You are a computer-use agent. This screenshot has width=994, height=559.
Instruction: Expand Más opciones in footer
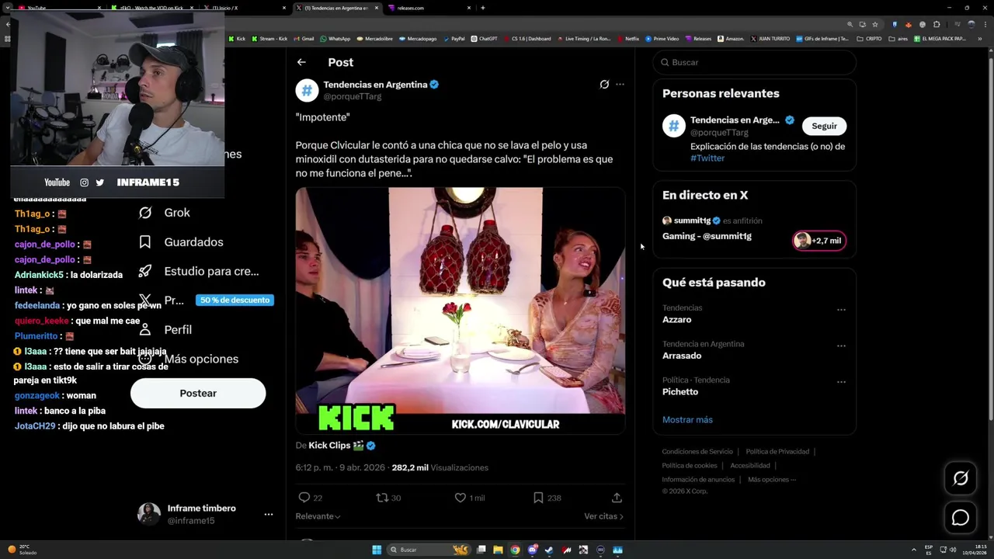point(772,479)
